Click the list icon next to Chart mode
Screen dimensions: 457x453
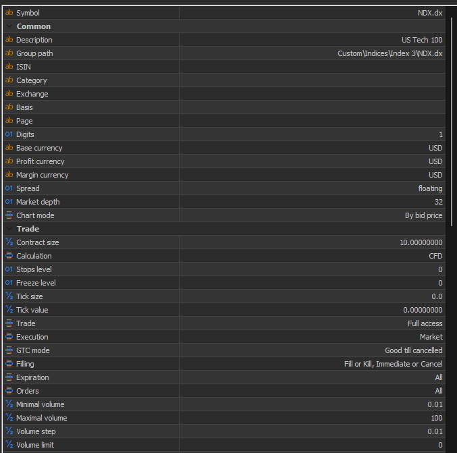pos(9,215)
